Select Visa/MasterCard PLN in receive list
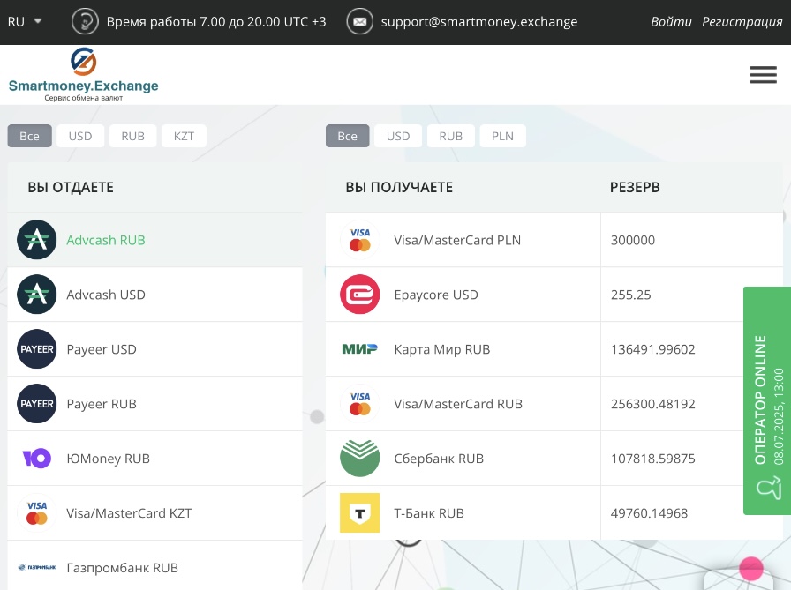791x590 pixels. tap(457, 240)
